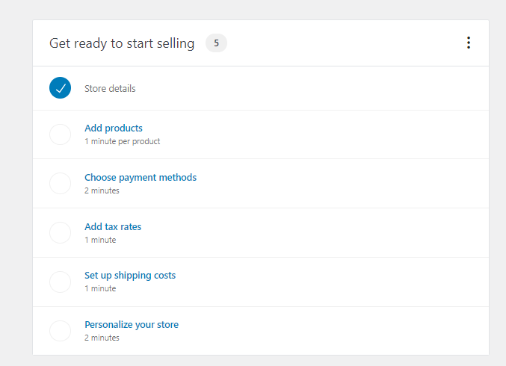Open the Add products task
Viewport: 506px width, 366px height.
point(114,128)
